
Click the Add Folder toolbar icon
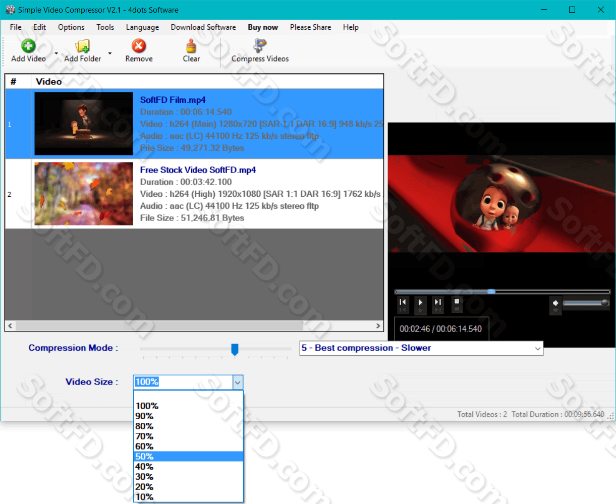pos(82,46)
